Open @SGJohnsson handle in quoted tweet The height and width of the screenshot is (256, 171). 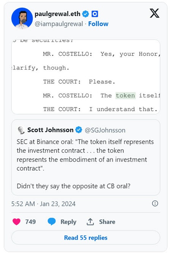coord(105,130)
